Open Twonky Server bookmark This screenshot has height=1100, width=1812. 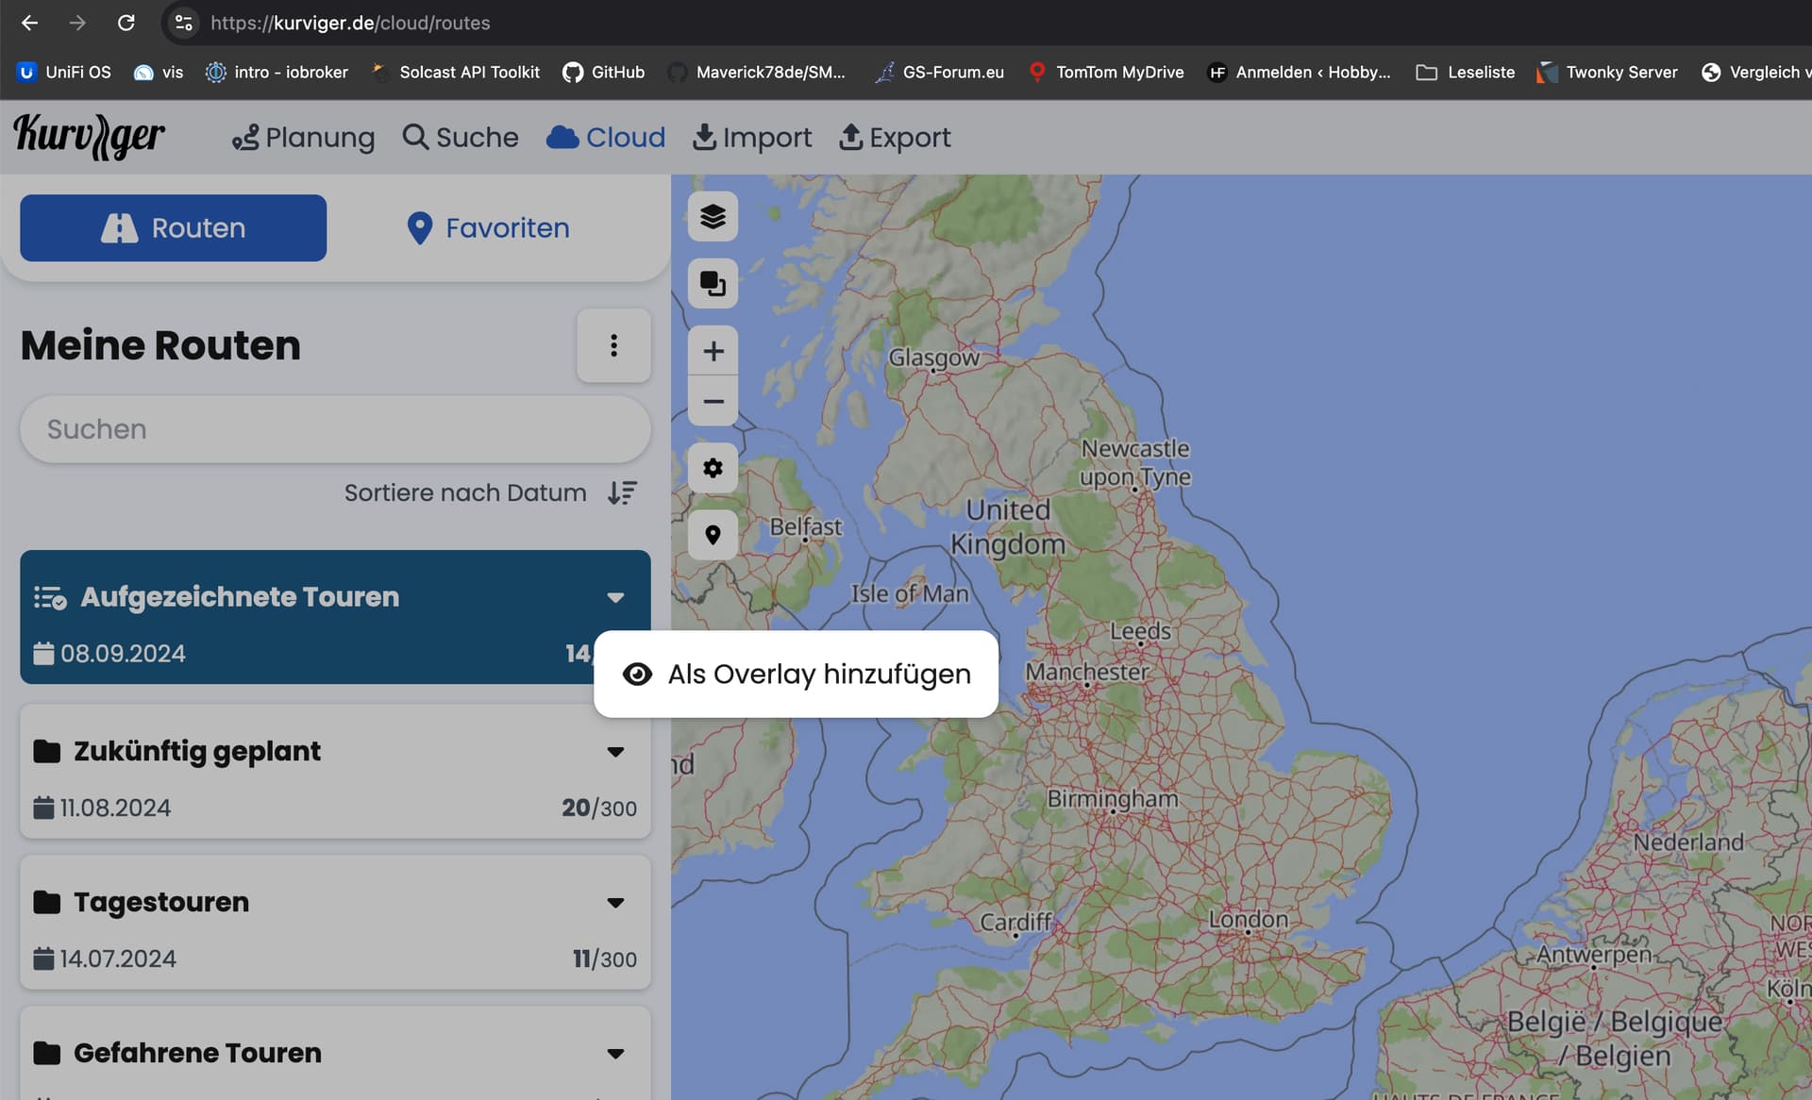[x=1607, y=72]
